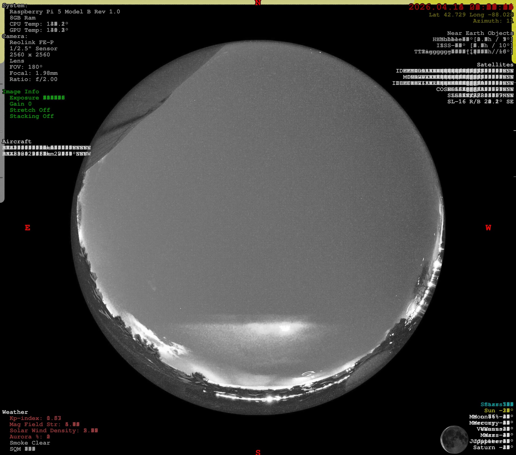Click the bright glow near the southern horizon
This screenshot has height=455, width=516.
(285, 328)
